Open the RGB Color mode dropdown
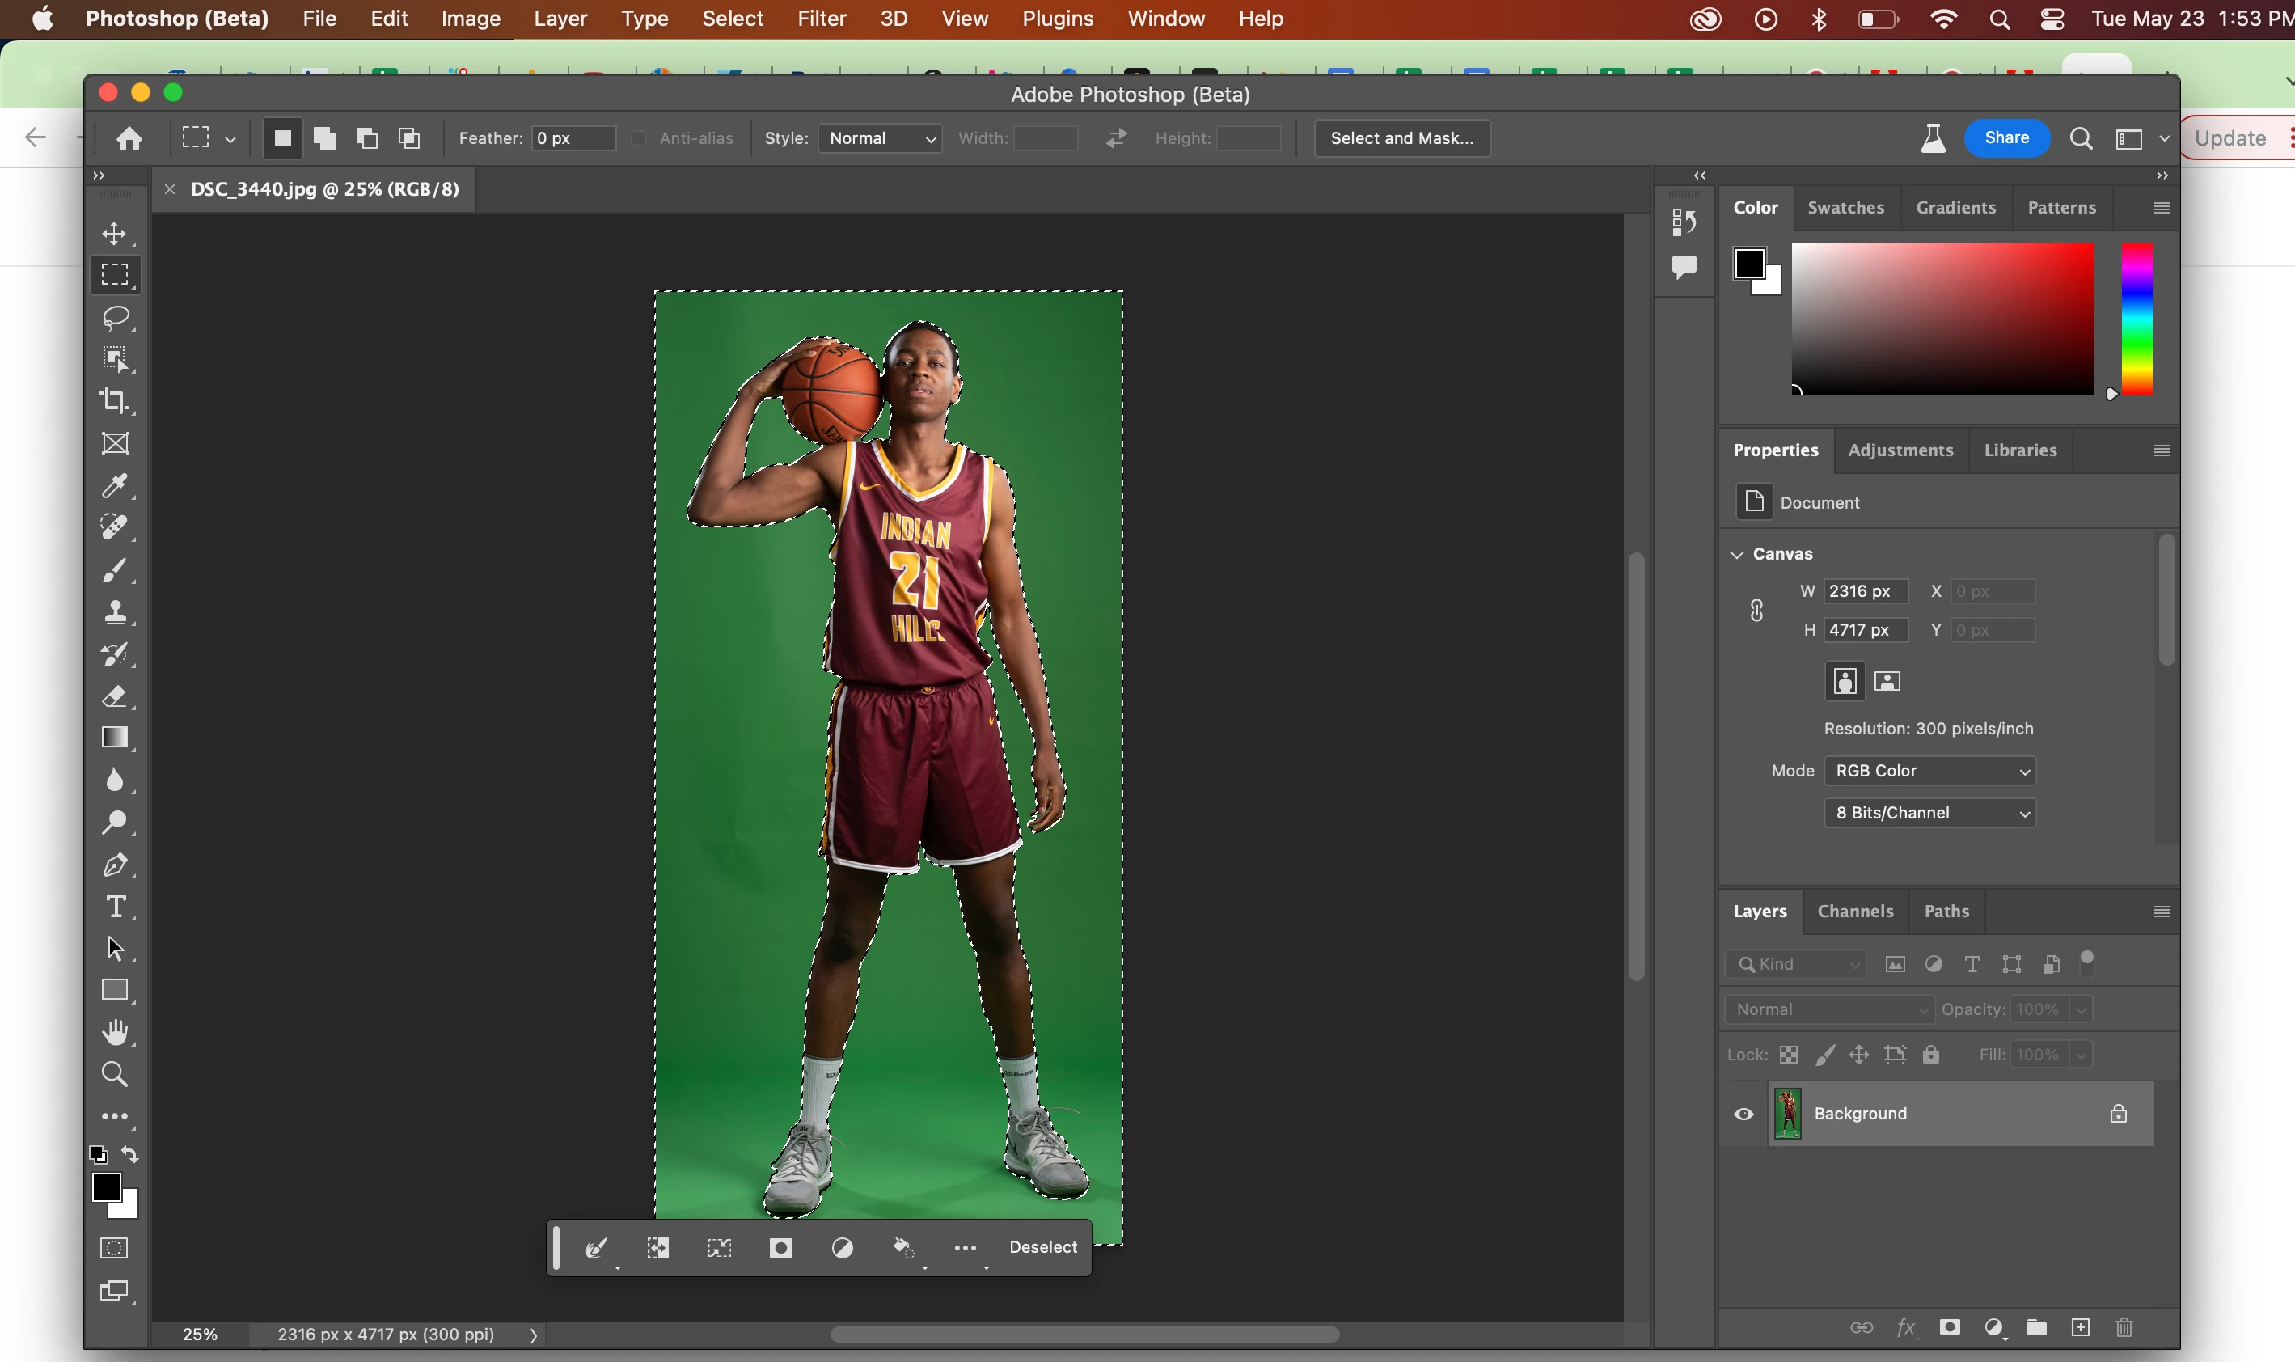 click(1929, 771)
